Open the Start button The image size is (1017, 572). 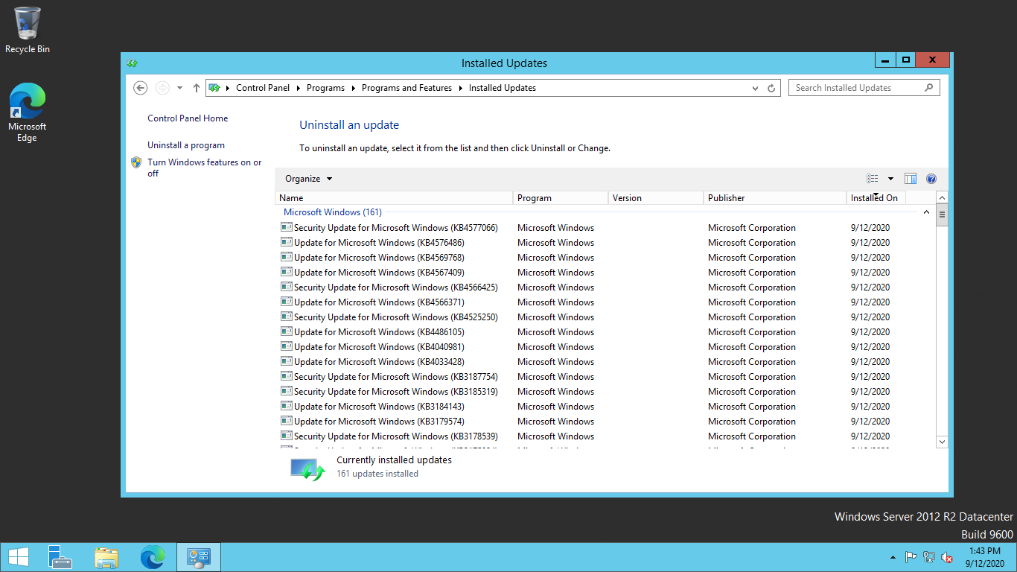19,557
